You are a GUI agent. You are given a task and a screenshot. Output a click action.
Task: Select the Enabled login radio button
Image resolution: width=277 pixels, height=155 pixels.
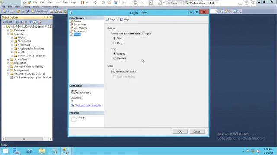coord(115,53)
